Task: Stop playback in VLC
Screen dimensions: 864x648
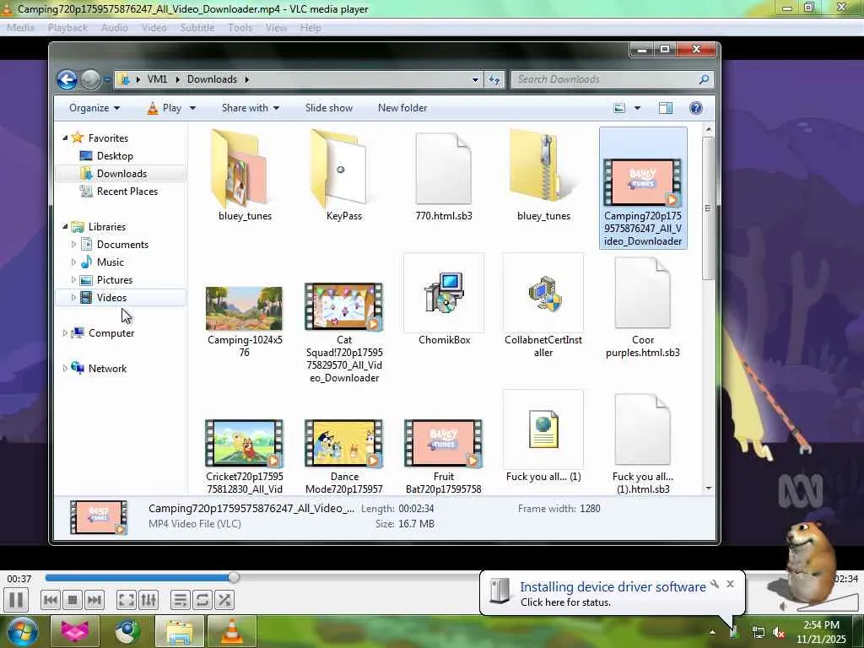Action: [x=73, y=600]
